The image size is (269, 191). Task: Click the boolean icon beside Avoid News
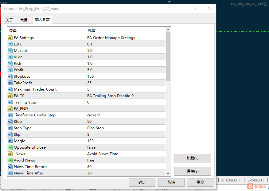(10, 160)
